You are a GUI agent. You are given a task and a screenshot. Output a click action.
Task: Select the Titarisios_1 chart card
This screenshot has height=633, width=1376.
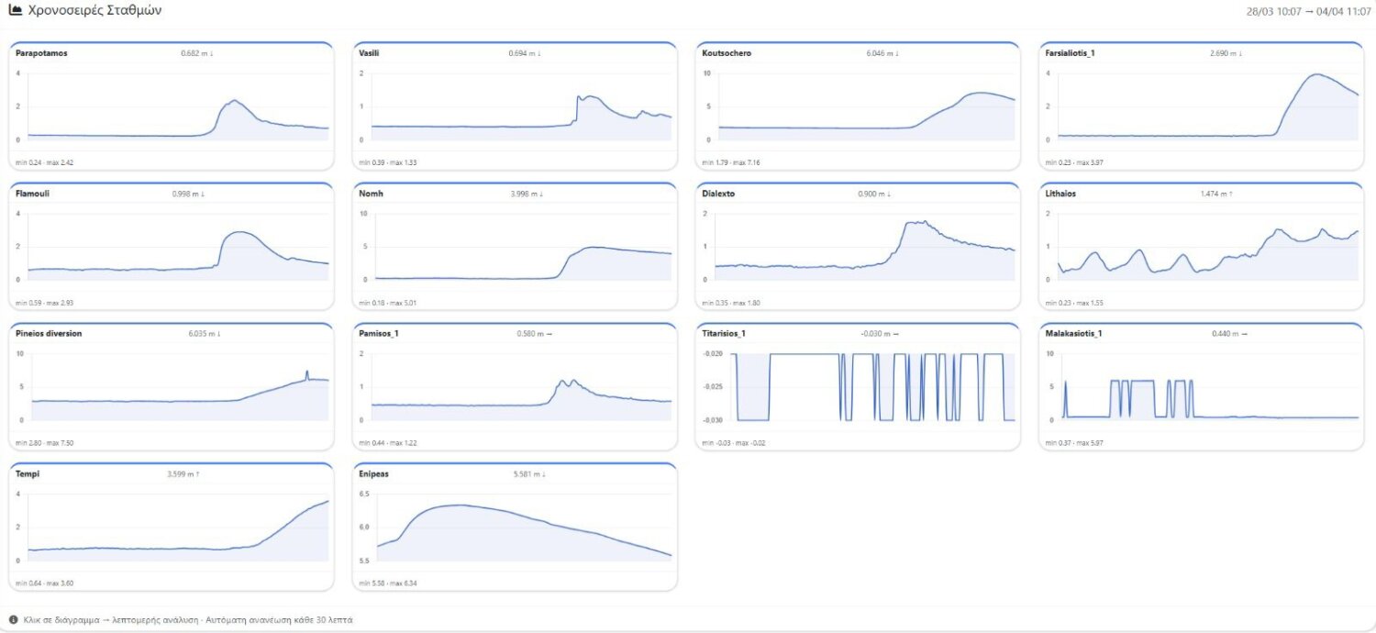click(x=858, y=388)
